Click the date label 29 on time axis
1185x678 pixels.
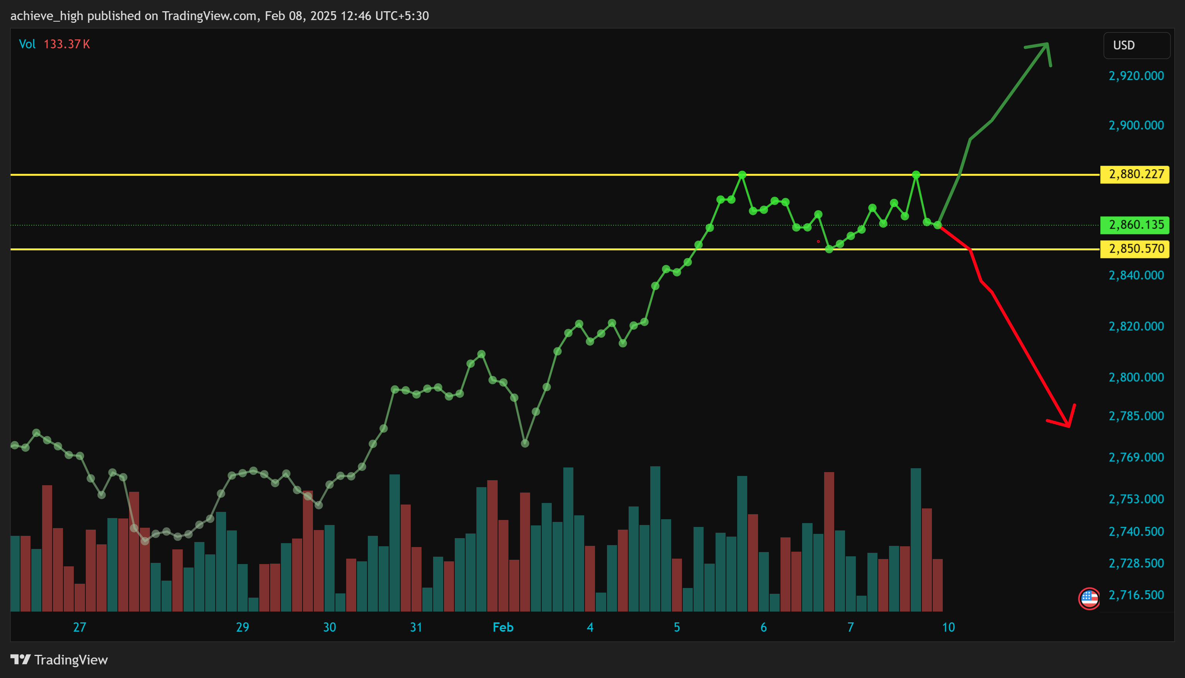243,627
